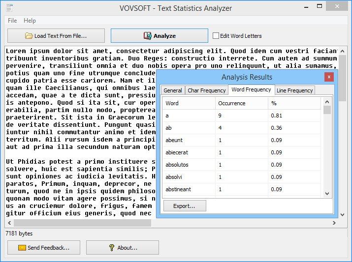Sort by Word column header

tap(189, 103)
